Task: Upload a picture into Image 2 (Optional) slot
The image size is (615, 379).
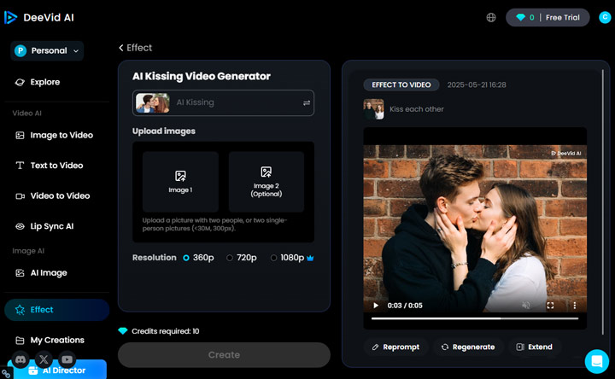Action: 266,182
